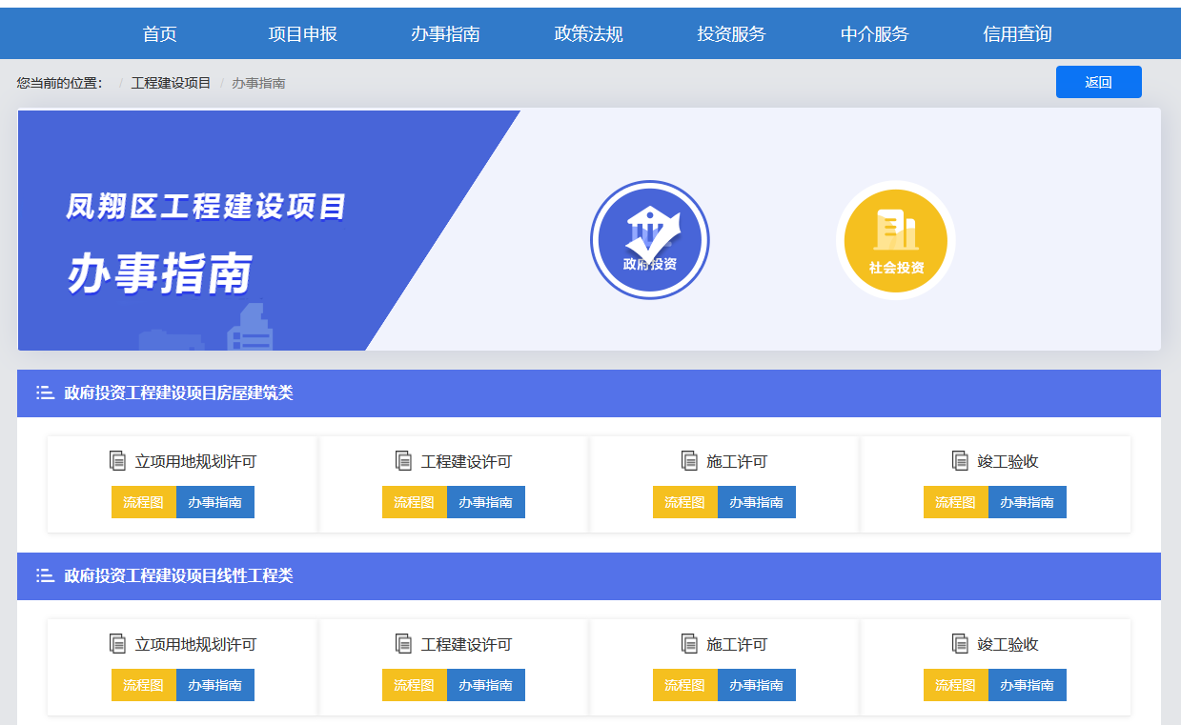Click 竣工验收 title in 线性工程类
Image resolution: width=1181 pixels, height=725 pixels.
point(1008,645)
